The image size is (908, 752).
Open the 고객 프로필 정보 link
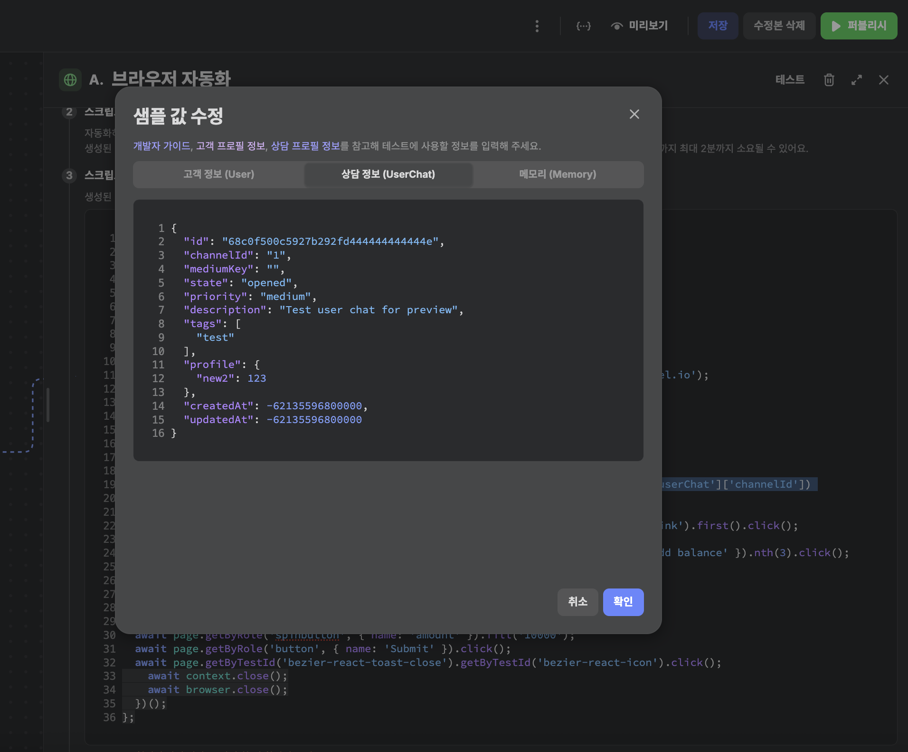click(x=230, y=146)
